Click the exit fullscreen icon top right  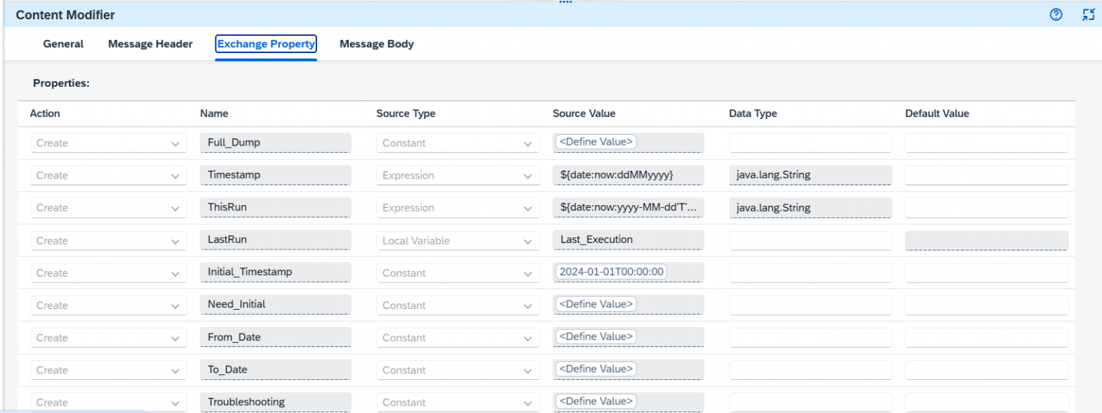tap(1090, 14)
